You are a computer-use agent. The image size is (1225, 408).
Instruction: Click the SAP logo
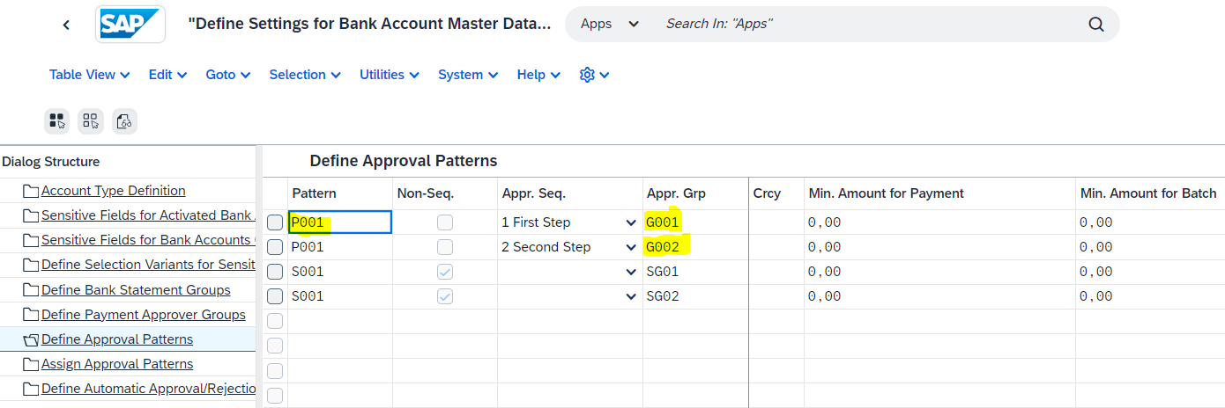[x=130, y=25]
